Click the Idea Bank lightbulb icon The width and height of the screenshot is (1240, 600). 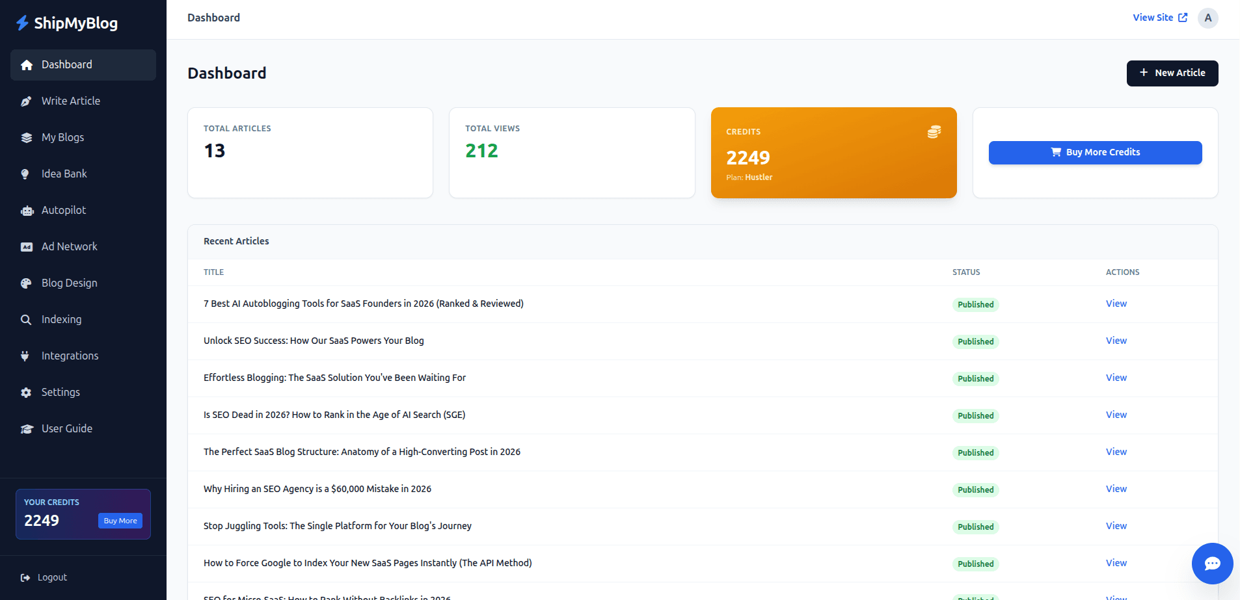pos(26,174)
